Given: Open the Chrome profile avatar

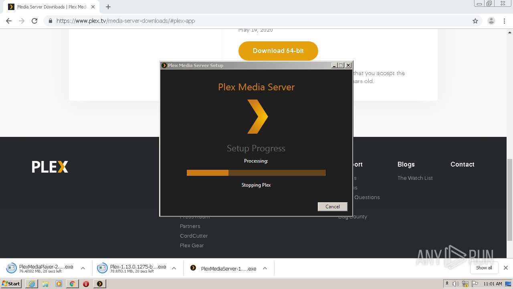Looking at the screenshot, I should click(x=491, y=21).
